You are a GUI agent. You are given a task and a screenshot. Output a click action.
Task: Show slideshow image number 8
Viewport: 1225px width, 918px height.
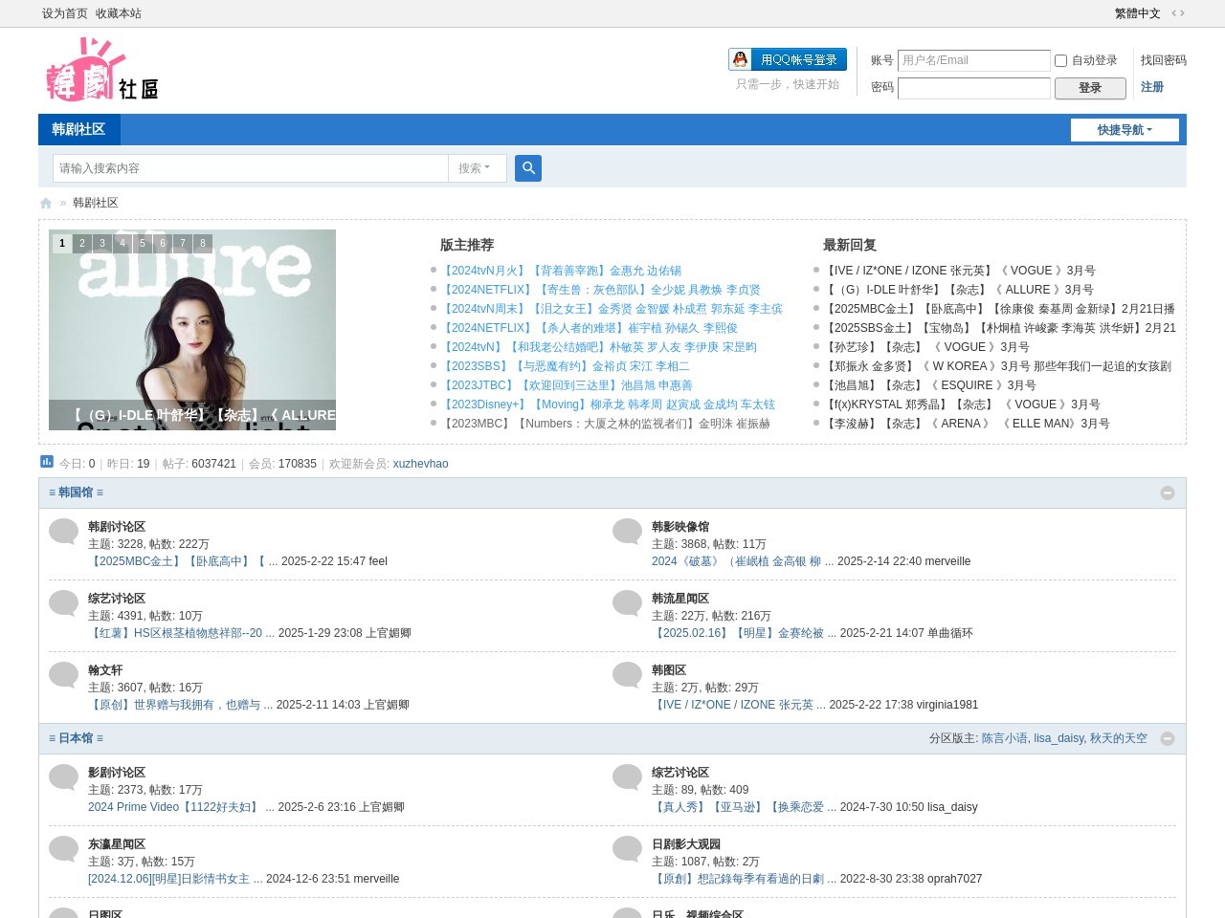click(x=203, y=243)
